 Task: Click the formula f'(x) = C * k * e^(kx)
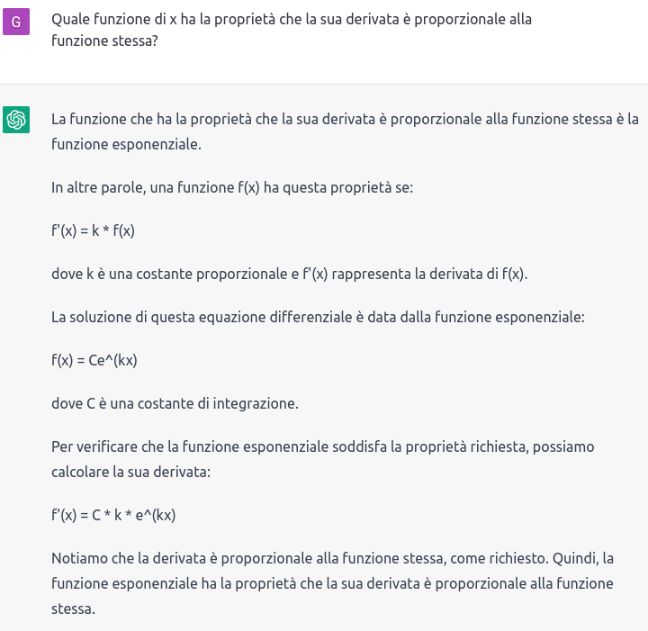113,515
